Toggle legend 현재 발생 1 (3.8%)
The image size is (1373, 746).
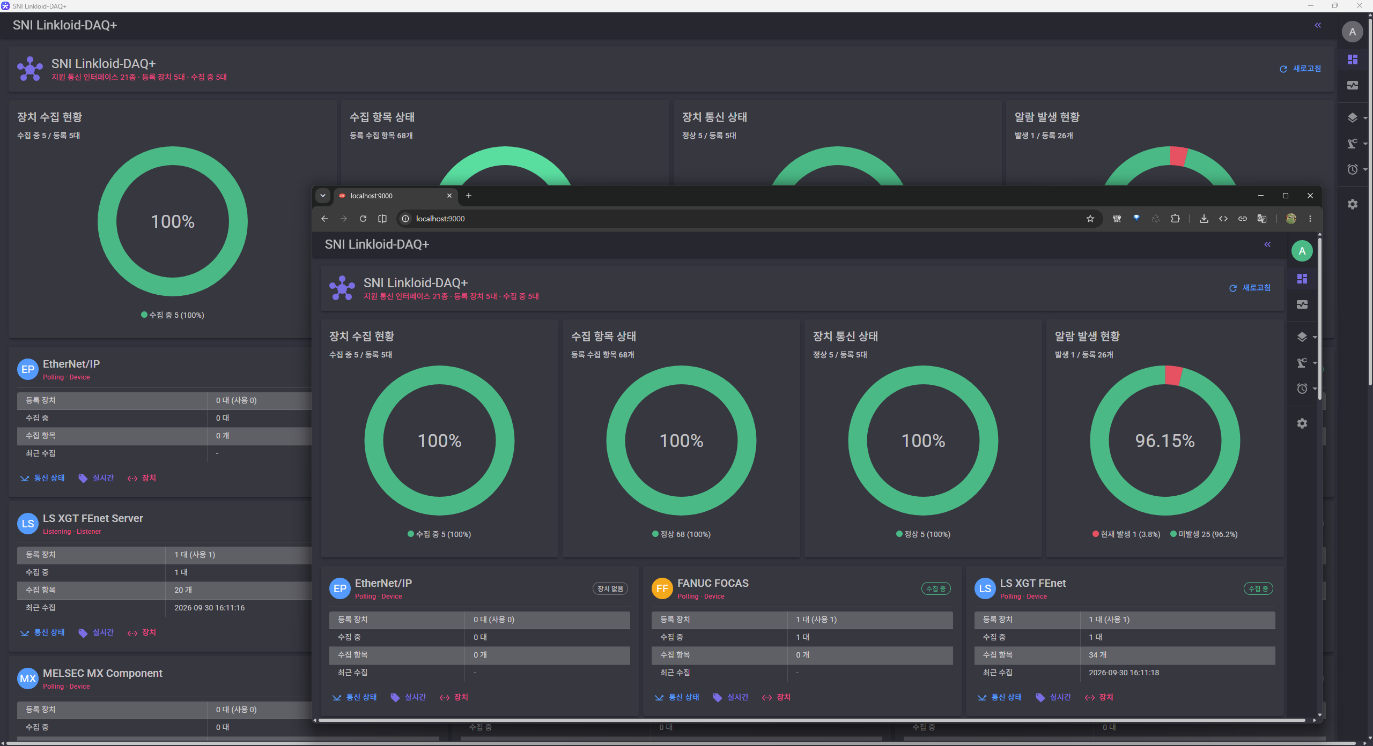[1126, 534]
